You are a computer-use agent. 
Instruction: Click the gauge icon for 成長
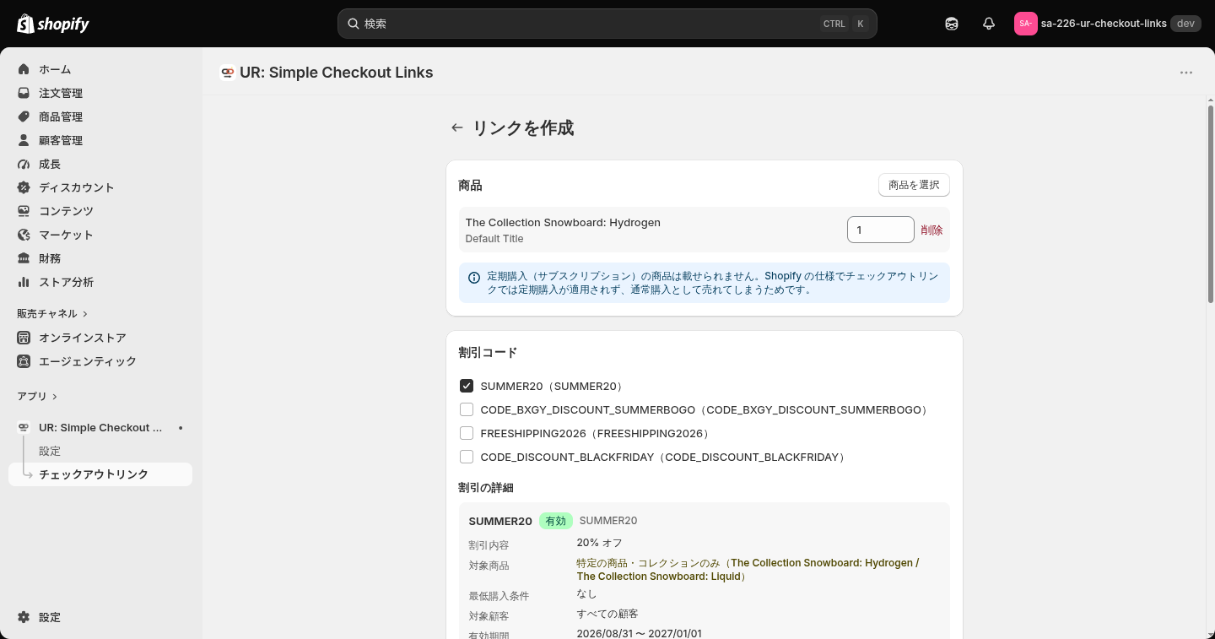pos(24,164)
